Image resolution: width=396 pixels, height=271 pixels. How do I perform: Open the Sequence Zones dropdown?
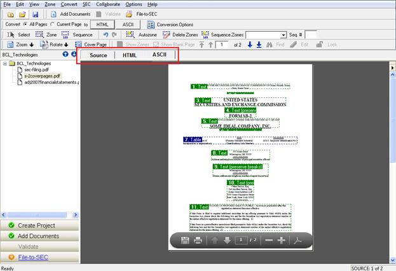pyautogui.click(x=283, y=35)
